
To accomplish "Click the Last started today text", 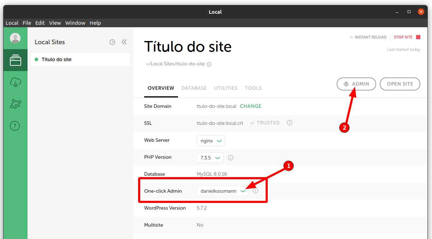I will tap(404, 49).
